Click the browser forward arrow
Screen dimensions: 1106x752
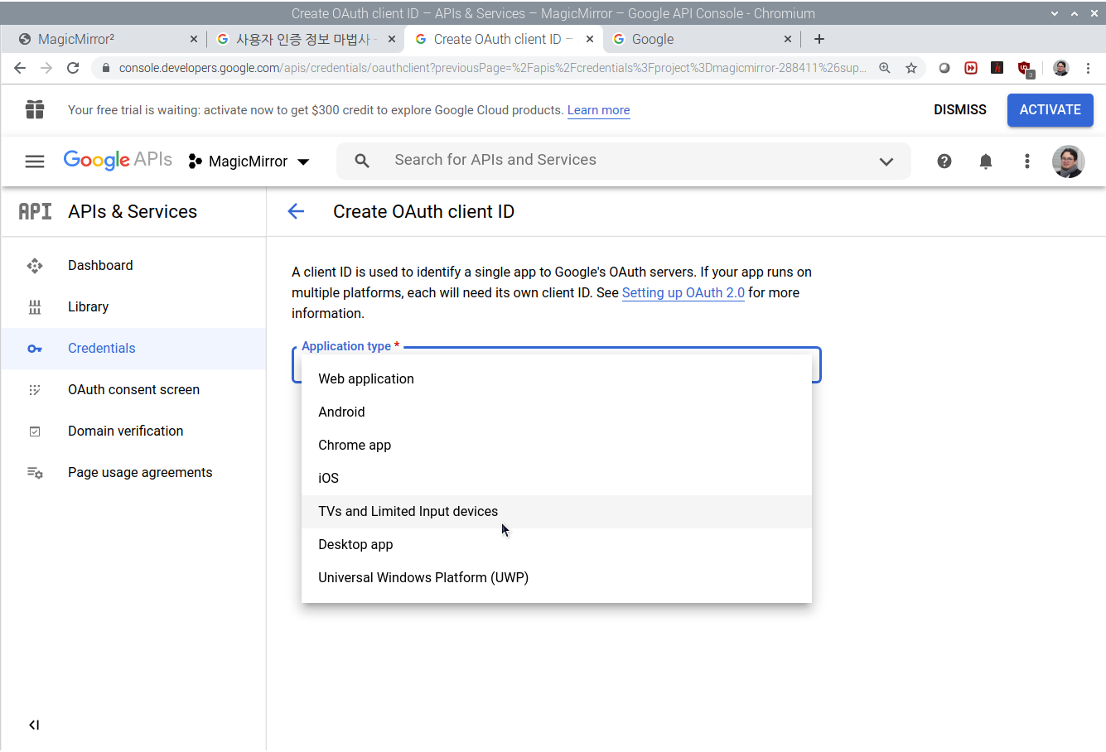click(x=46, y=68)
